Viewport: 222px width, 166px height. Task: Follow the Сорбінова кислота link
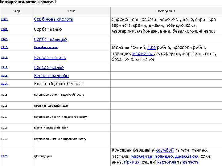[53, 19]
